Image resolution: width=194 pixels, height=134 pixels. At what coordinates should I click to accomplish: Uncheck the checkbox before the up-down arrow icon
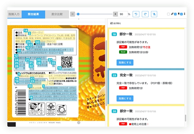(181, 14)
